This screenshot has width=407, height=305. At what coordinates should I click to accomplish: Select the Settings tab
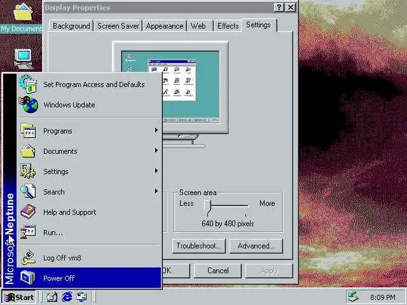pyautogui.click(x=259, y=25)
